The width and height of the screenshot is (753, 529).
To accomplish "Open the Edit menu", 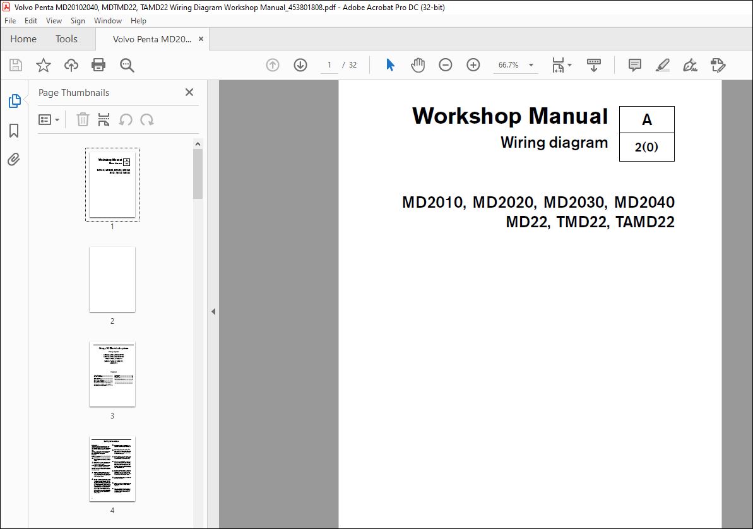I will [31, 21].
